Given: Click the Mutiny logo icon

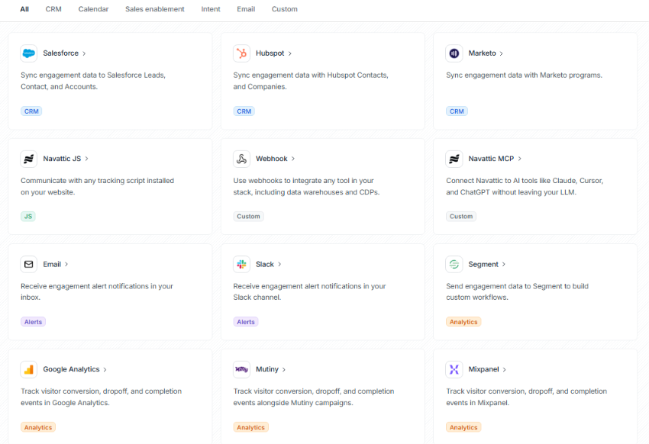Looking at the screenshot, I should [x=241, y=369].
